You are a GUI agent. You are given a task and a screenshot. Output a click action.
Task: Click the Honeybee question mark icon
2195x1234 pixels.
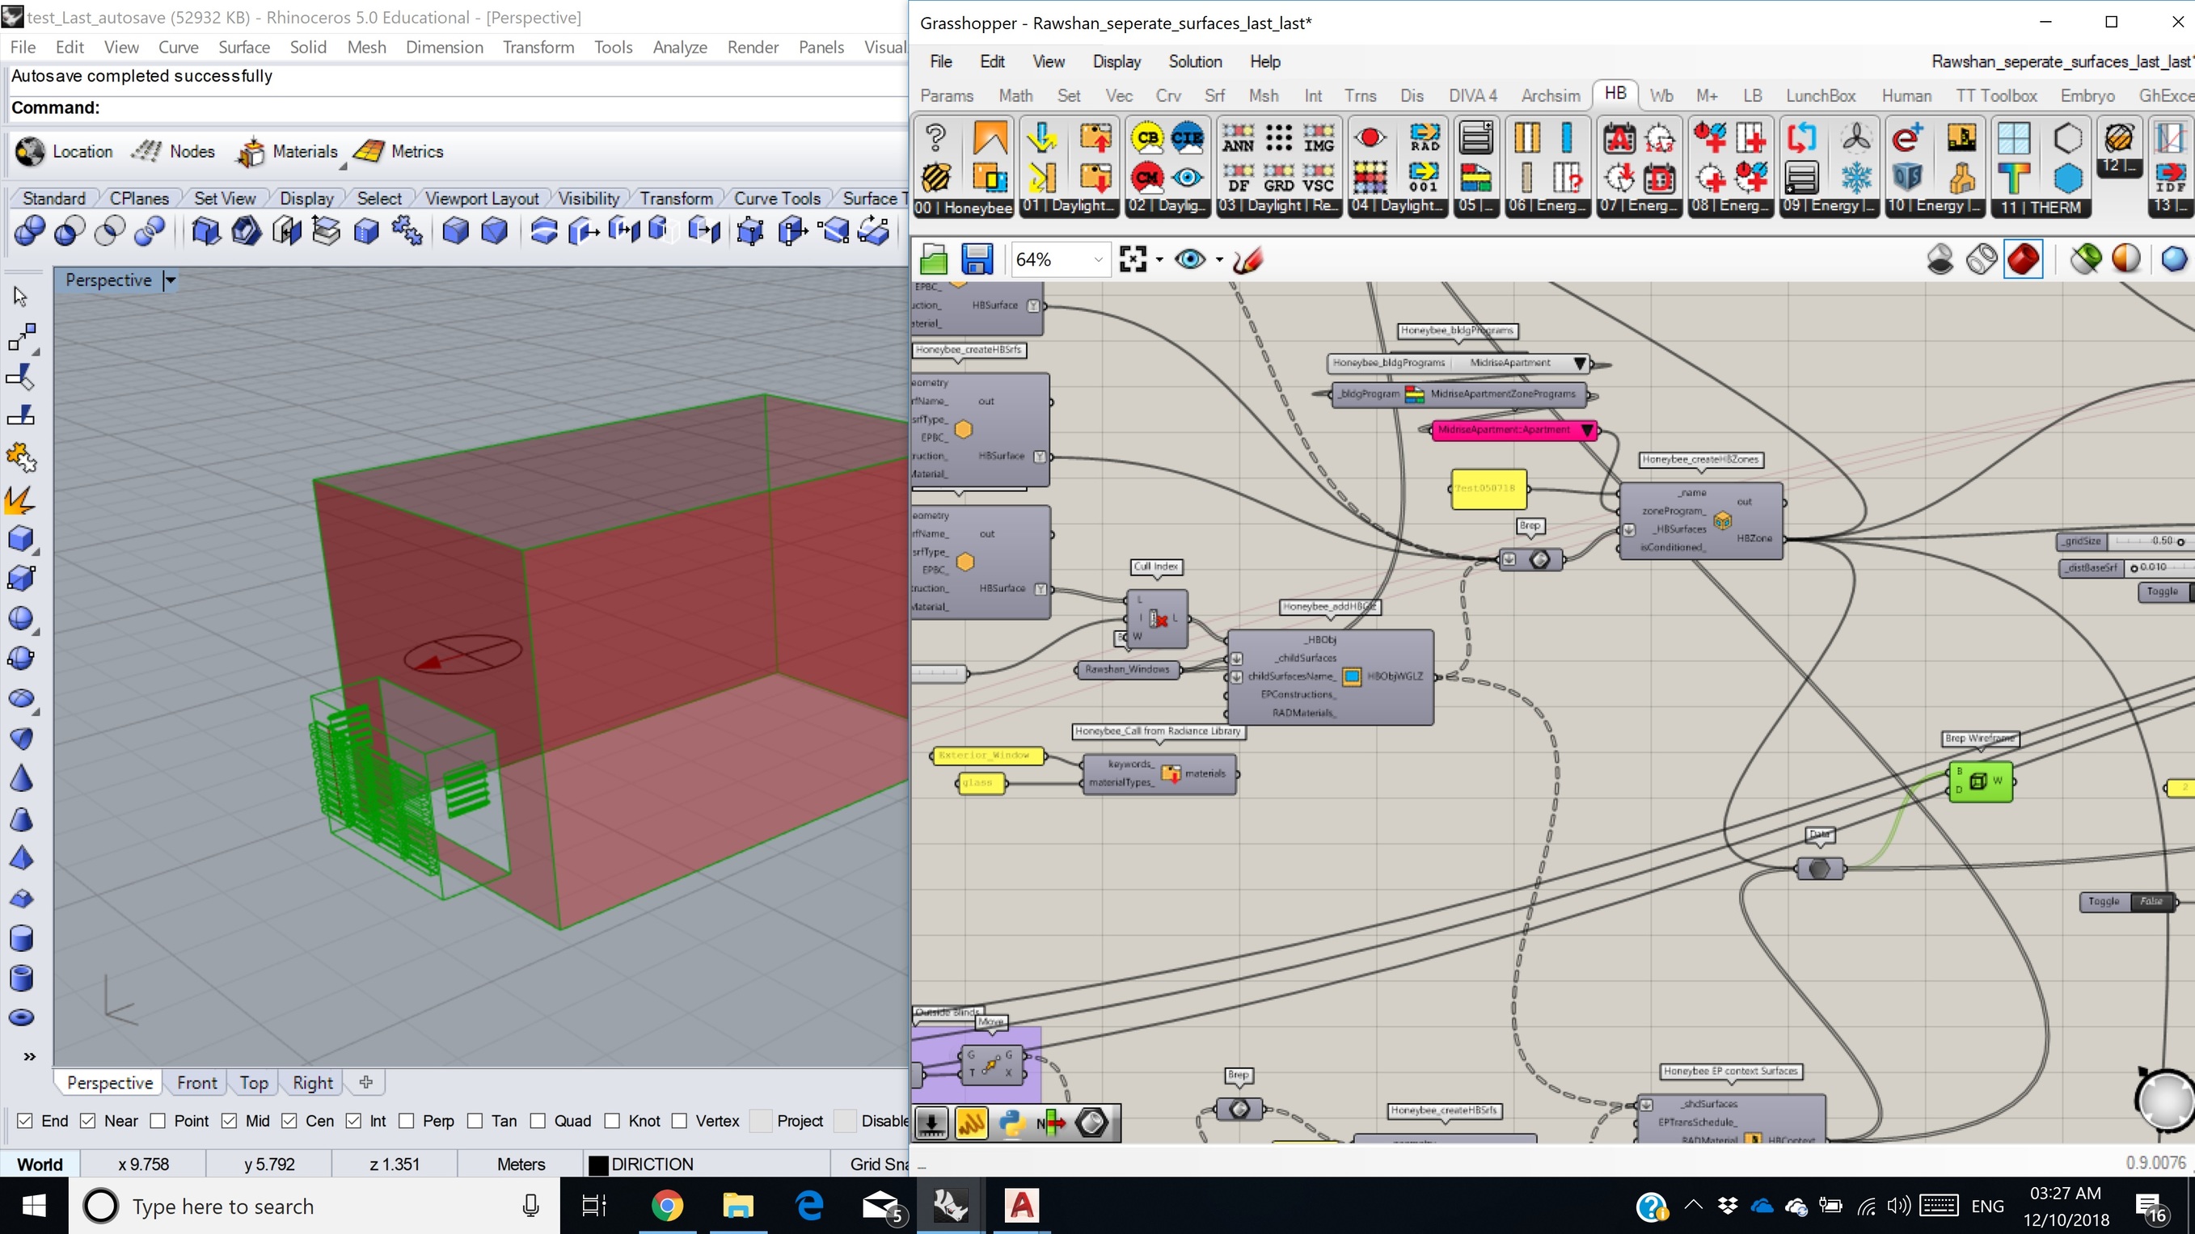click(x=935, y=137)
